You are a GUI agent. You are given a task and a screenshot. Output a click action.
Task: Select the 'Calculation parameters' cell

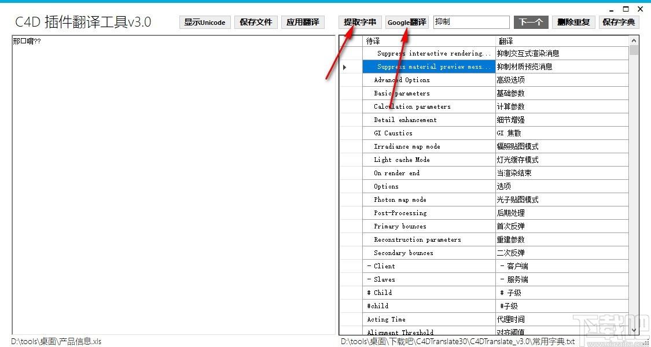[x=429, y=106]
